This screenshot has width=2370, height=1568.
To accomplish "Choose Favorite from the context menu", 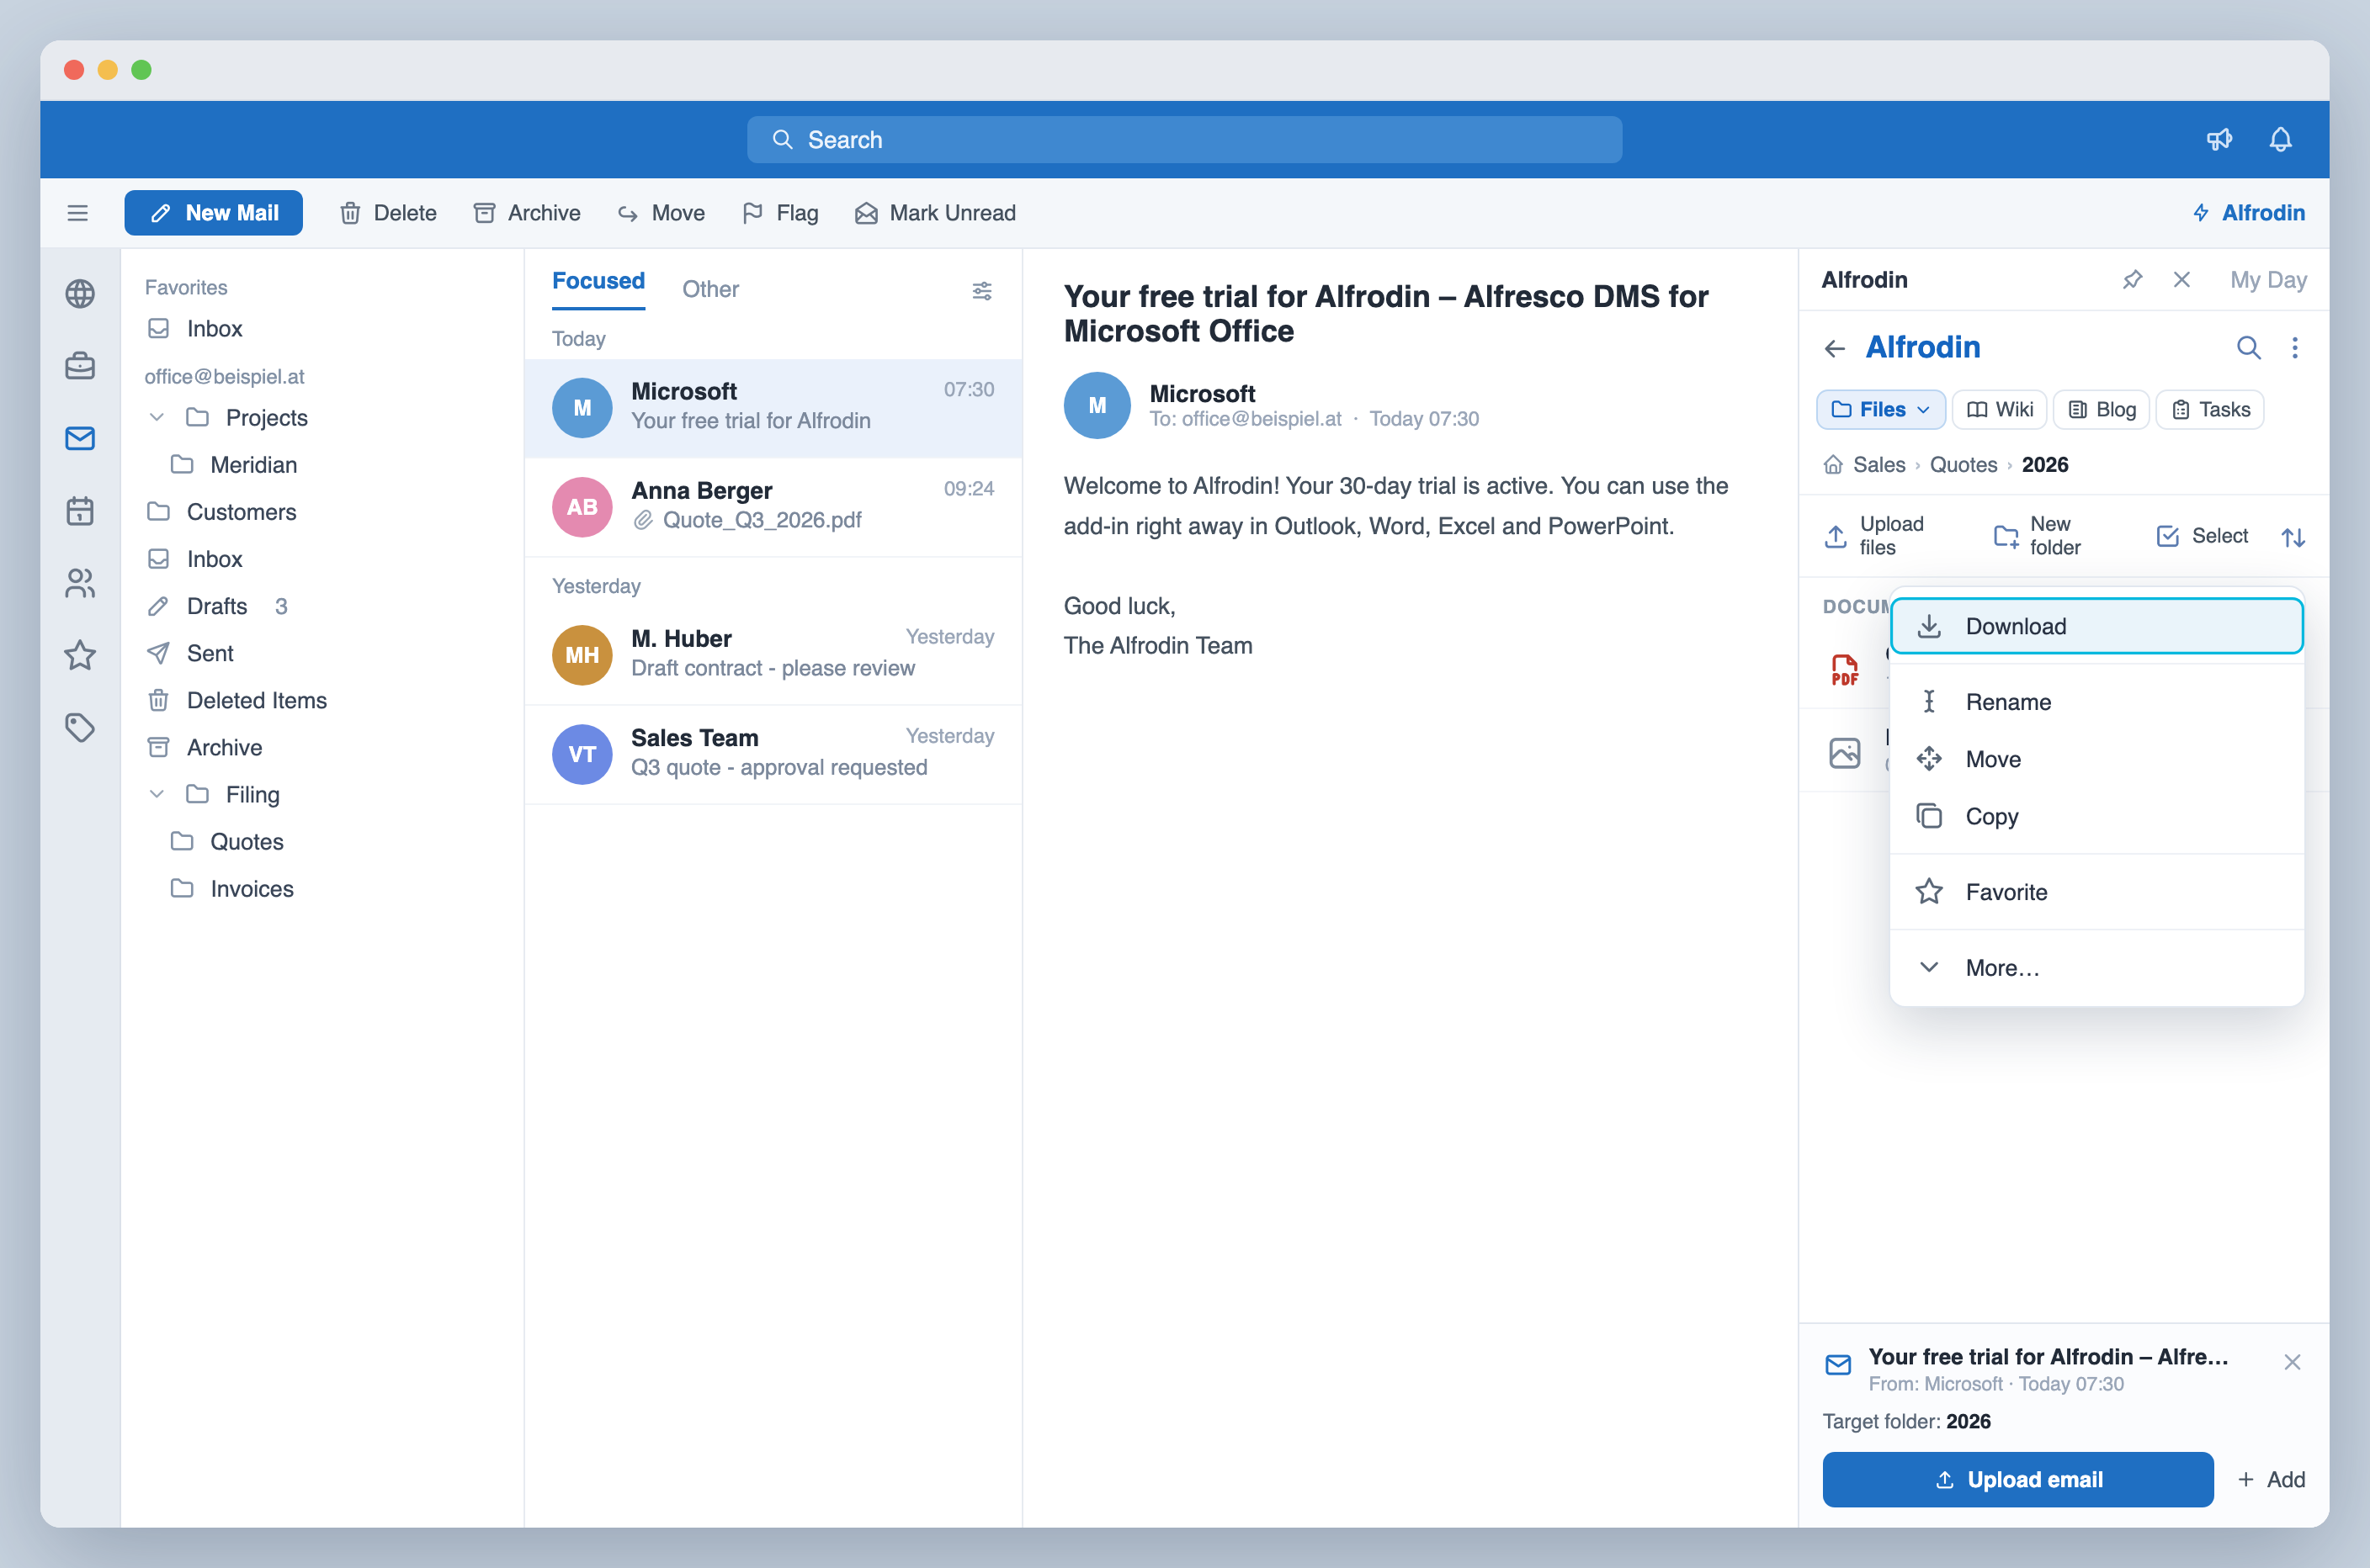I will coord(2096,892).
